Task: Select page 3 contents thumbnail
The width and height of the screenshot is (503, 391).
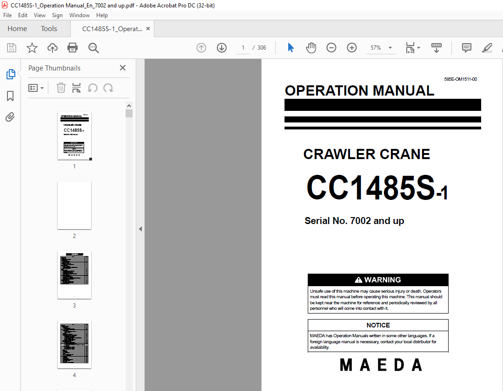Action: click(x=74, y=275)
